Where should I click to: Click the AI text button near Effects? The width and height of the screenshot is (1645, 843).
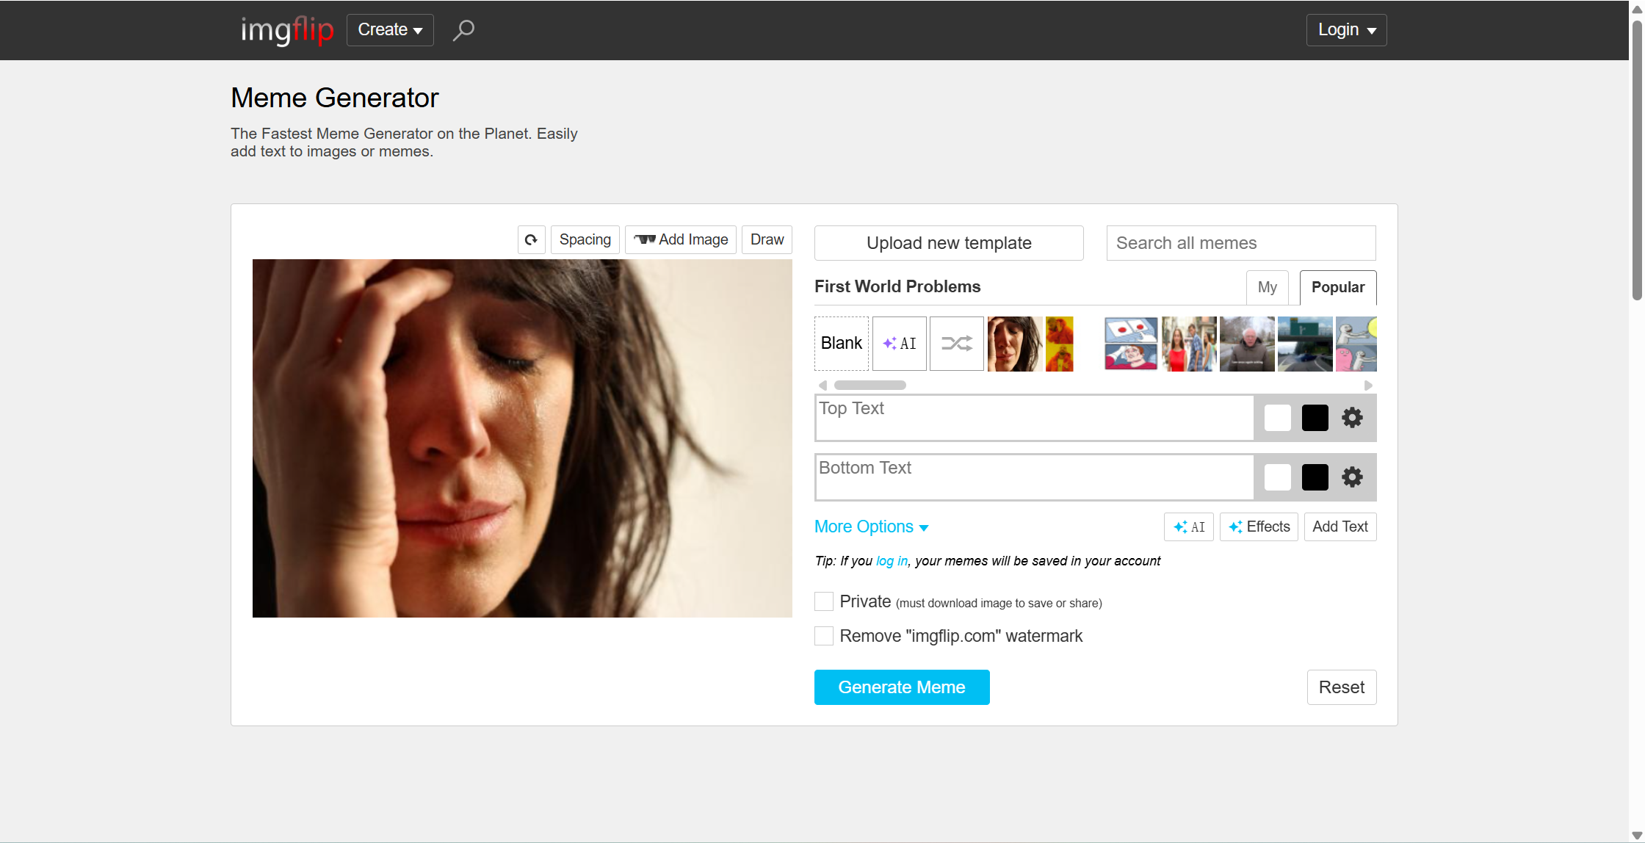(1189, 527)
